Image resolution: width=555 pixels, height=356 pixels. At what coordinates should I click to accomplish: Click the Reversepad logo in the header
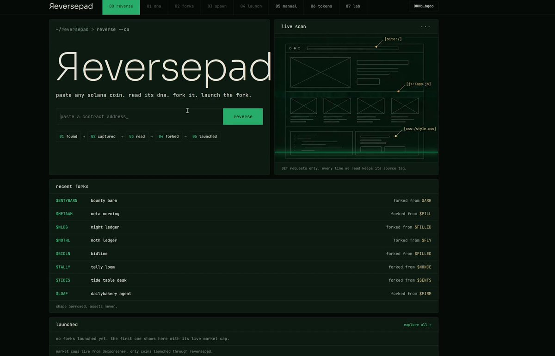[x=71, y=6]
